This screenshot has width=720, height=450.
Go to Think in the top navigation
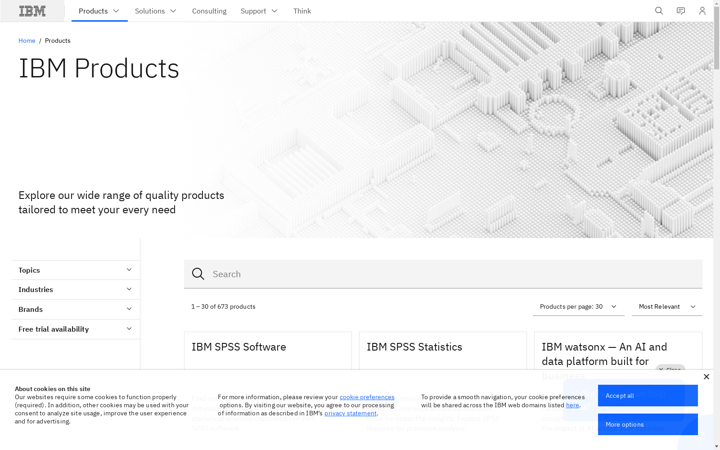[x=302, y=11]
